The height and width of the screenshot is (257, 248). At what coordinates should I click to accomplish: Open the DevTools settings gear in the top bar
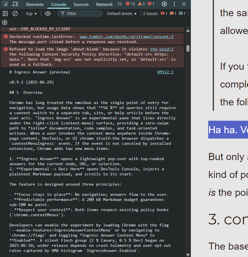point(164,4)
